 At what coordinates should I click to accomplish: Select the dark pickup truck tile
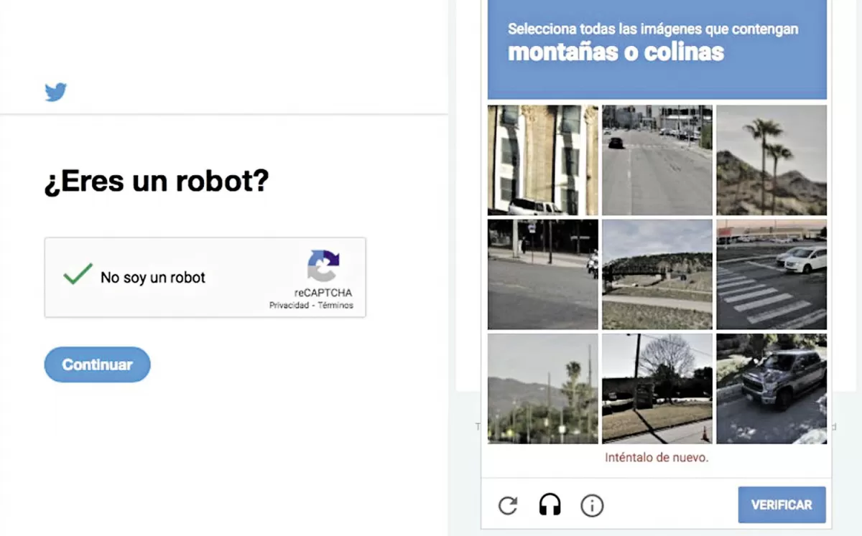pyautogui.click(x=771, y=389)
